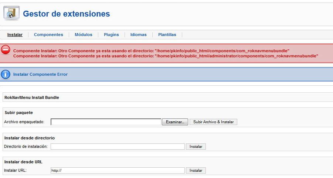
Task: Click the Examinar browse button
Action: (175, 122)
